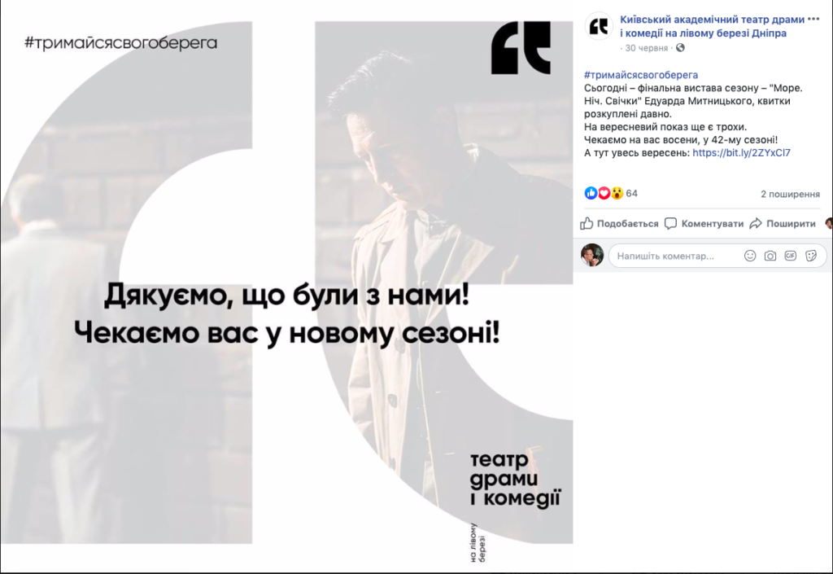Click the theatre page profile logo

pos(599,26)
